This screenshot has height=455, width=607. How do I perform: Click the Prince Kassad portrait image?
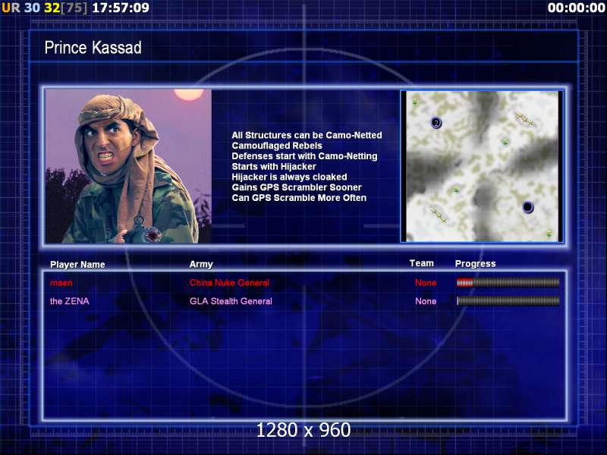pos(128,166)
